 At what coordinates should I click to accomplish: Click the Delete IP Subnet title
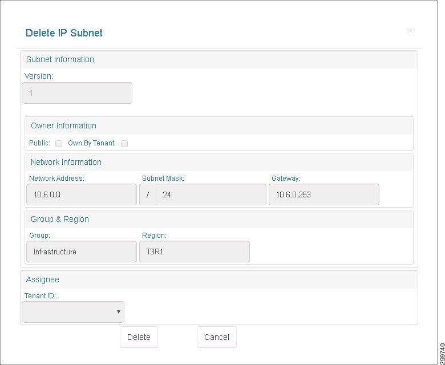point(64,33)
